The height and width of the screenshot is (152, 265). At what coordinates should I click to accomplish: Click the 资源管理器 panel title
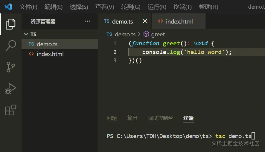[43, 21]
